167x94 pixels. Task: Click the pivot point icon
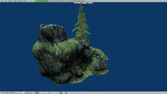tap(31, 93)
